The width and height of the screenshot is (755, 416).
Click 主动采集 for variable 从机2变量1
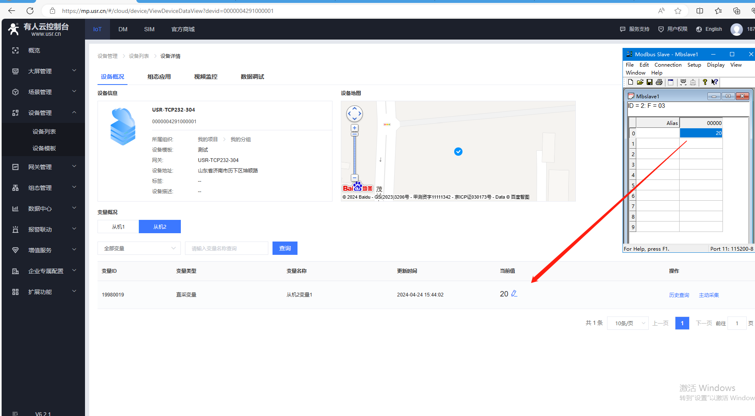click(709, 295)
